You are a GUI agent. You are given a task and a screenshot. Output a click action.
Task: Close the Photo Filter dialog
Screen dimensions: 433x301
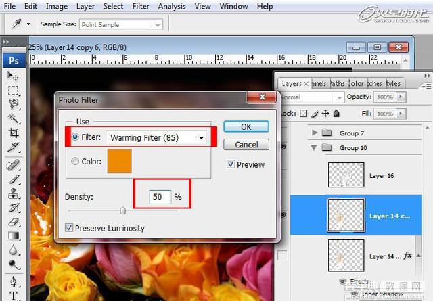tap(262, 97)
